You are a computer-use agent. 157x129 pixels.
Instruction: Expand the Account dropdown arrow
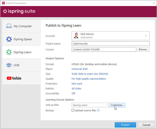click(146, 36)
